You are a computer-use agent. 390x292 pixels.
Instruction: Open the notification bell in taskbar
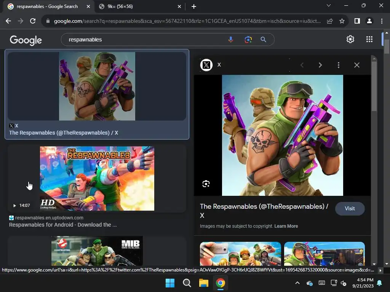380,283
